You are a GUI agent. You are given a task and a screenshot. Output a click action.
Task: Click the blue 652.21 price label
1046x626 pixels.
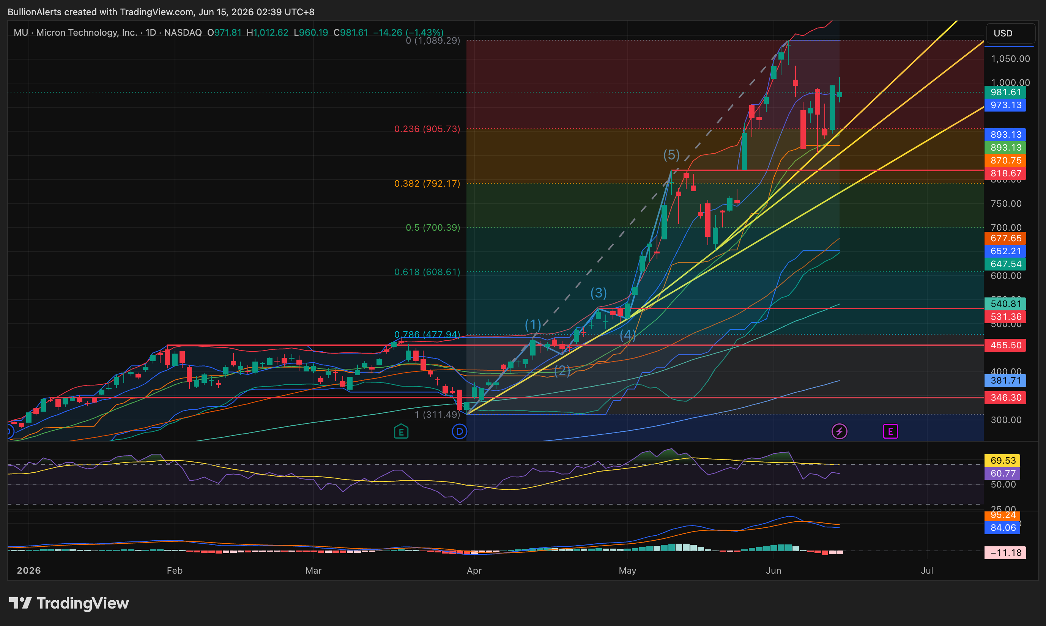(x=1005, y=252)
